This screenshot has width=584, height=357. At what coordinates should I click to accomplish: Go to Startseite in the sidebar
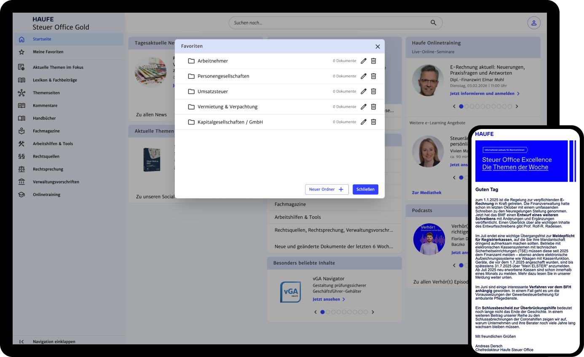coord(68,39)
